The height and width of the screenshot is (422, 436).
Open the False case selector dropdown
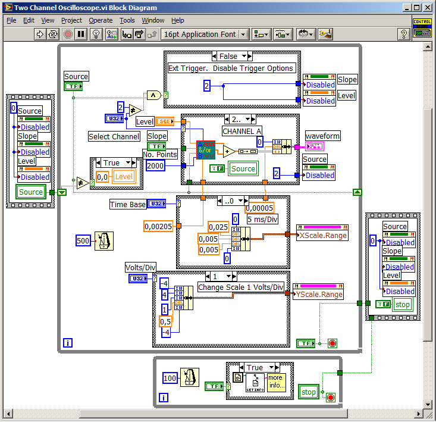(x=244, y=56)
